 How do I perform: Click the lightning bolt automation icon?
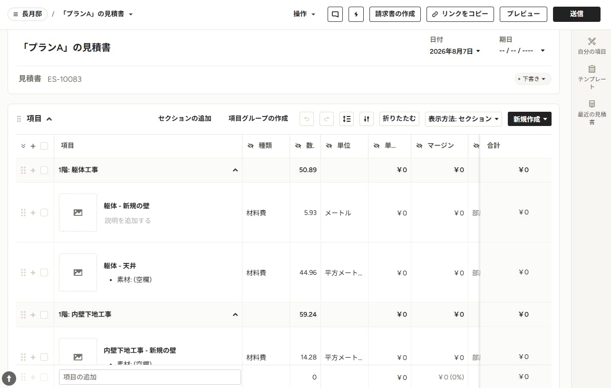click(x=356, y=14)
